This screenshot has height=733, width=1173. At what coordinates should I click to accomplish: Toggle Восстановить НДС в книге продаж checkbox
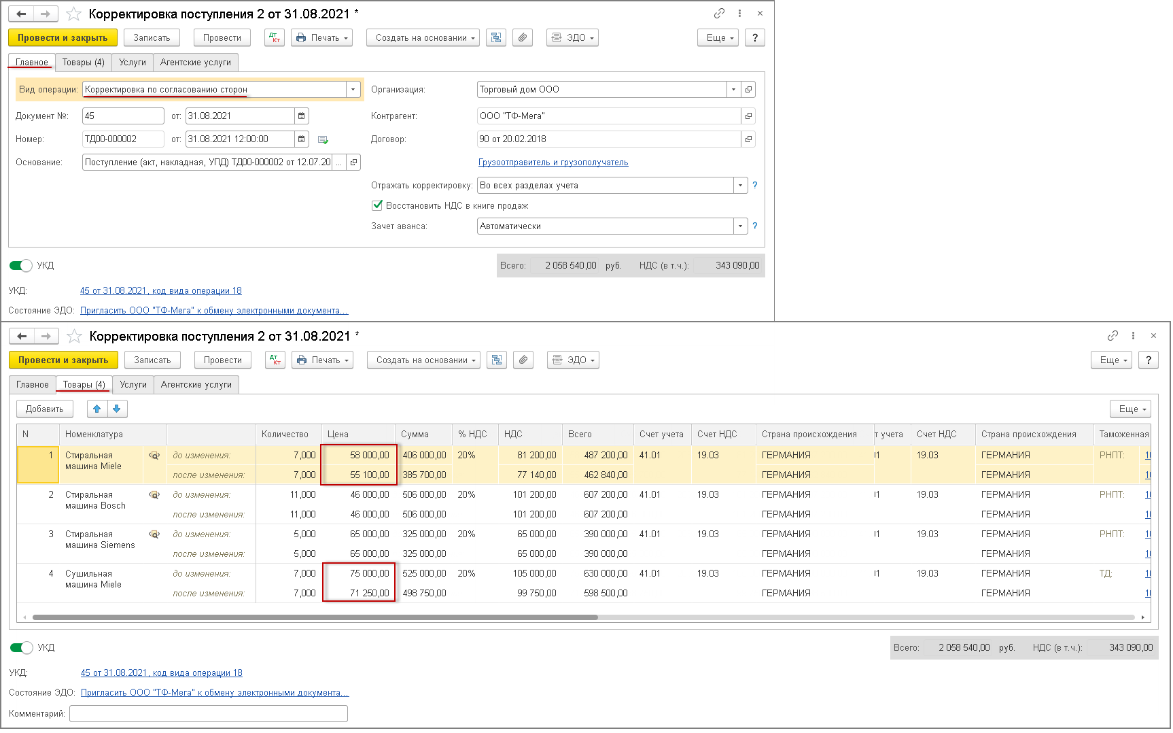pyautogui.click(x=377, y=205)
